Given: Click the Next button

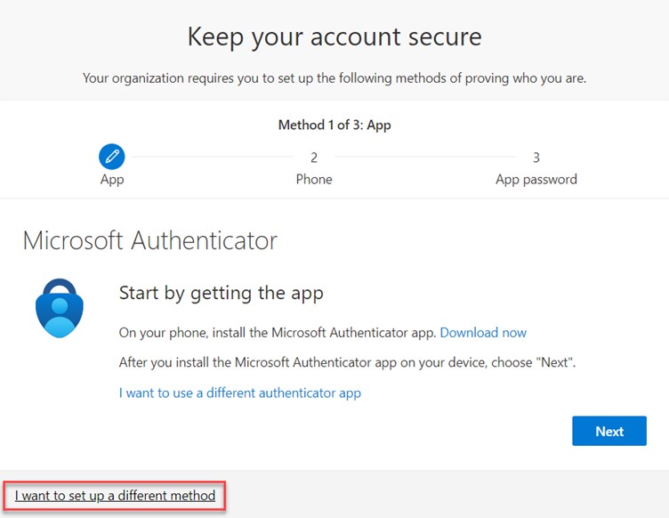Looking at the screenshot, I should tap(609, 431).
